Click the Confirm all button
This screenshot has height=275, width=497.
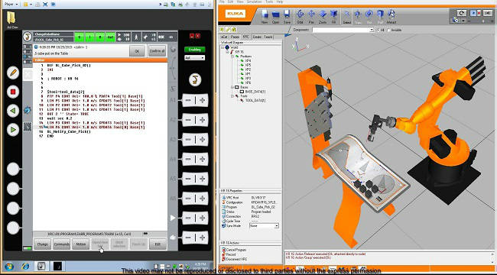[157, 50]
